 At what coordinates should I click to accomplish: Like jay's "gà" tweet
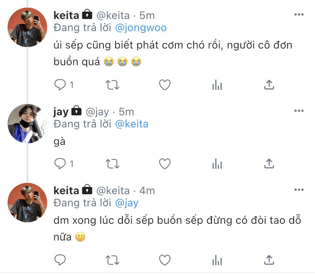[x=165, y=163]
